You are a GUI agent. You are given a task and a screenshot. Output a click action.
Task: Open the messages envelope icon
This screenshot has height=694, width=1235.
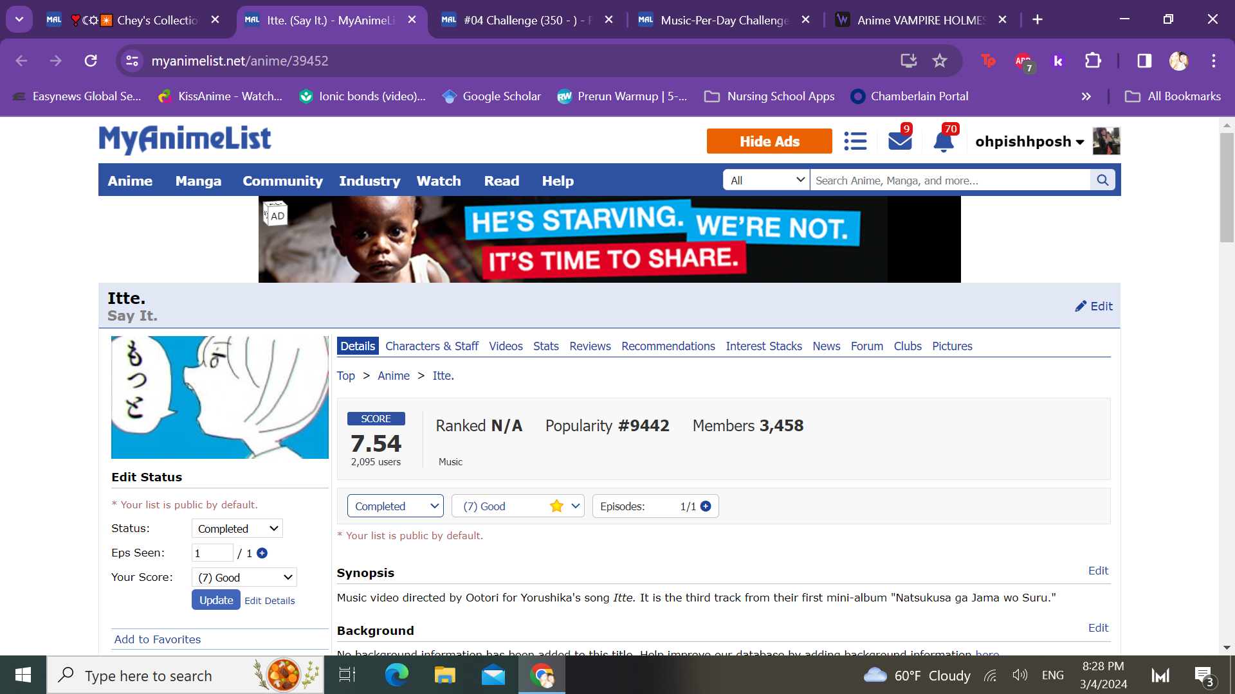(899, 141)
